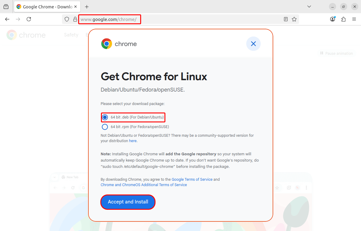Select the Google Chrome download tab
Image resolution: width=361 pixels, height=231 pixels.
click(46, 7)
